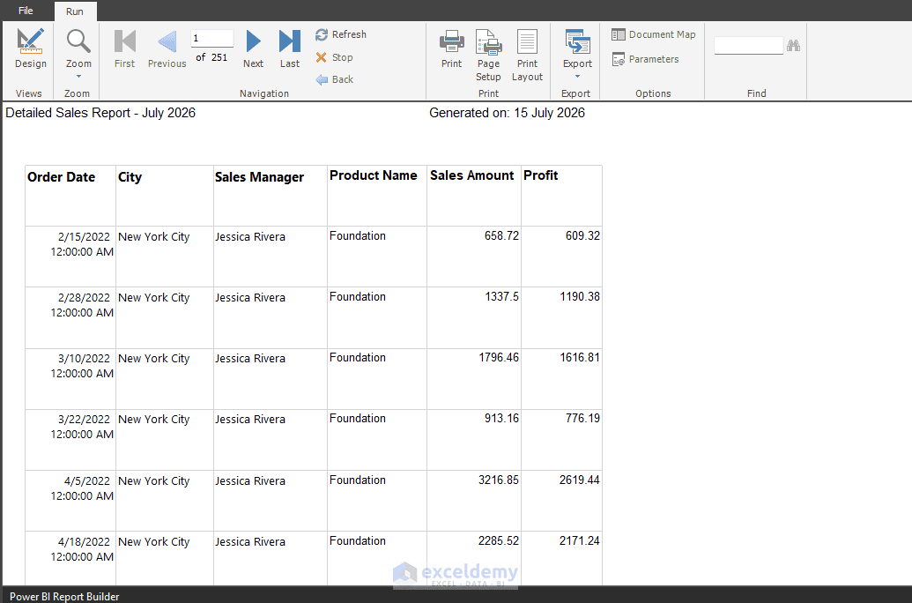The width and height of the screenshot is (912, 603).
Task: Click New York City in 2/15/2022 row
Action: [153, 237]
